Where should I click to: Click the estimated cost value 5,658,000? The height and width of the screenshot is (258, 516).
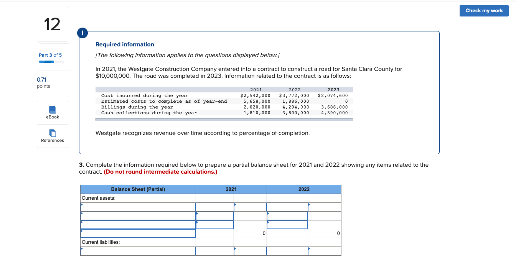pos(257,101)
